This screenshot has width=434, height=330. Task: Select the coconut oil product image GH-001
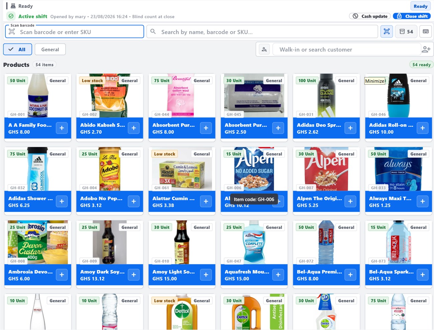click(x=38, y=95)
